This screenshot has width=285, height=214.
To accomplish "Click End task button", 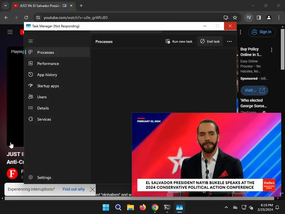I will 210,42.
